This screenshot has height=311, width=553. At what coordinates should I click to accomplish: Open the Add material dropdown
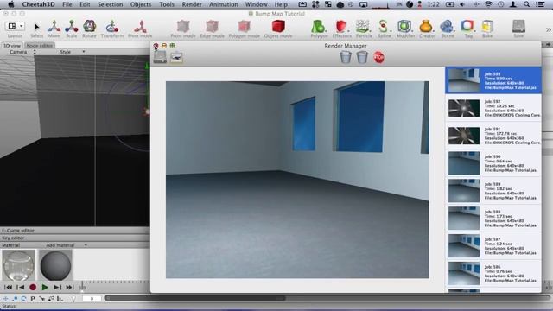[x=67, y=245]
